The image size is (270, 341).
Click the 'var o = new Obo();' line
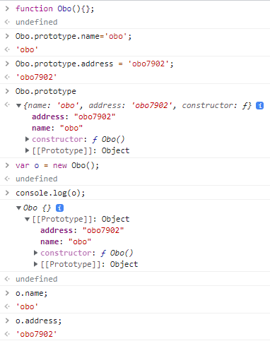(57, 165)
